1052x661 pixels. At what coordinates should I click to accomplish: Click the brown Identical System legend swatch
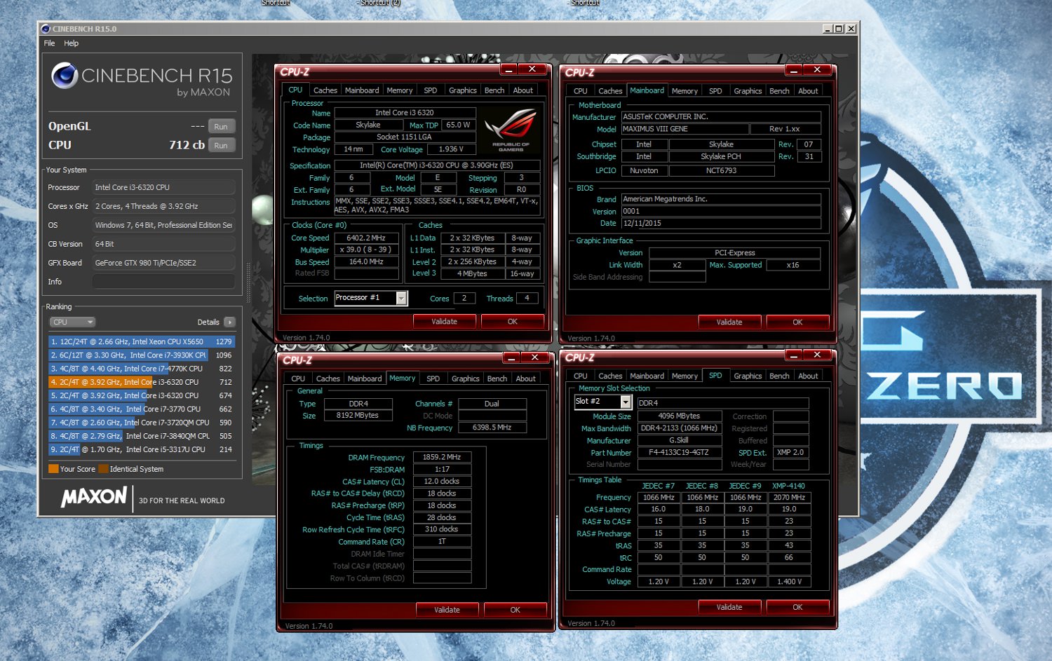click(103, 469)
